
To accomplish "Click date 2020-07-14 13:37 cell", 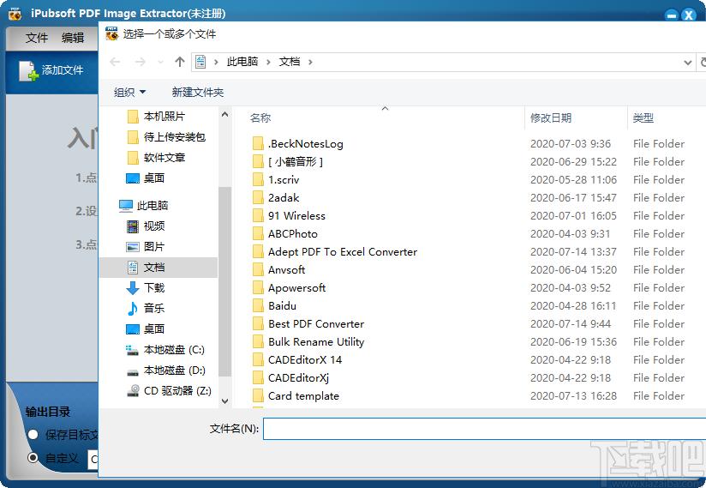I will click(573, 252).
